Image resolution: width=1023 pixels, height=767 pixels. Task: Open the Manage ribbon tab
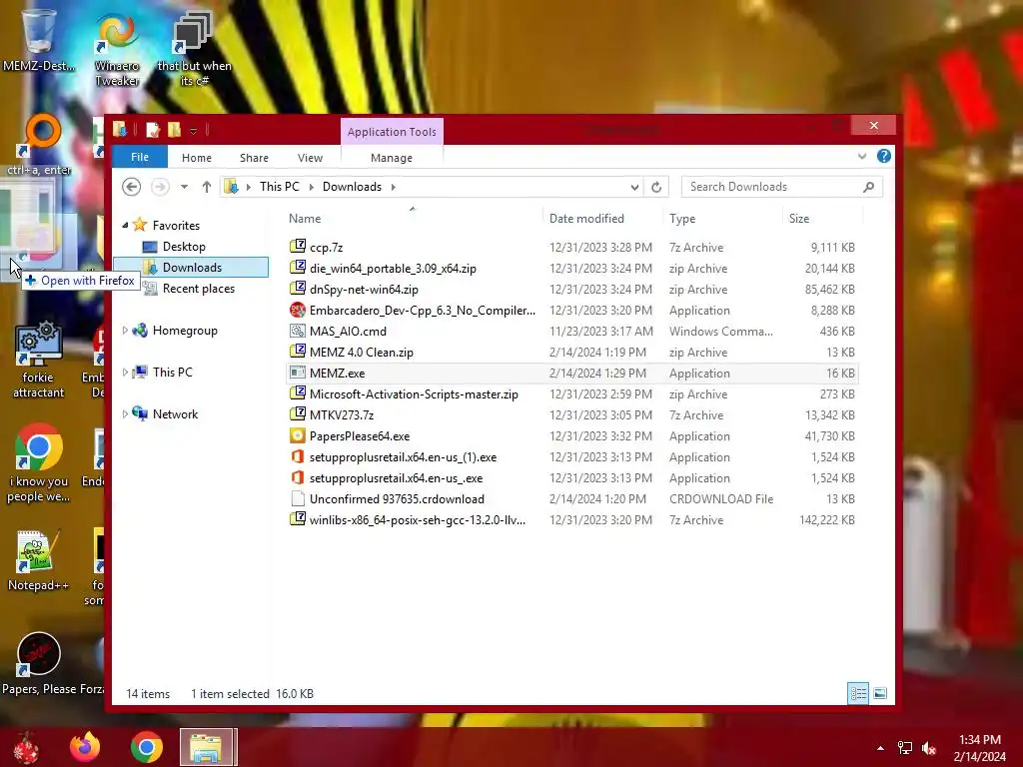(x=392, y=158)
